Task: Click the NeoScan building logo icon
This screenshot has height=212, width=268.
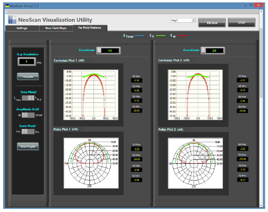Action: (x=12, y=19)
